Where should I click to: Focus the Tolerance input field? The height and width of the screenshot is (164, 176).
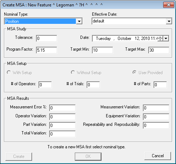click(47, 39)
